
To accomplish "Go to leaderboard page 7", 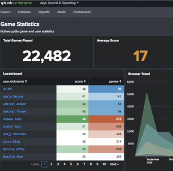I will (x=84, y=164).
